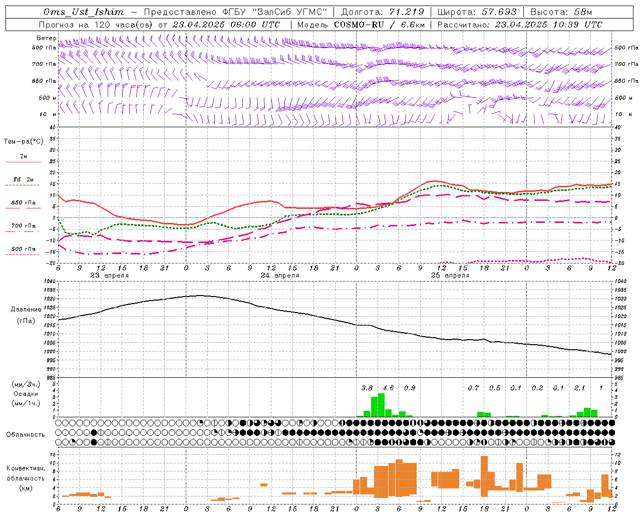This screenshot has width=641, height=513.
Task: Click the station name Oms_Ust_Ishim in header
Action: (84, 12)
